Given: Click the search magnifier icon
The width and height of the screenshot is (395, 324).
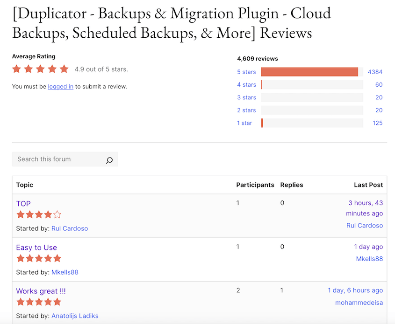Looking at the screenshot, I should pyautogui.click(x=109, y=160).
